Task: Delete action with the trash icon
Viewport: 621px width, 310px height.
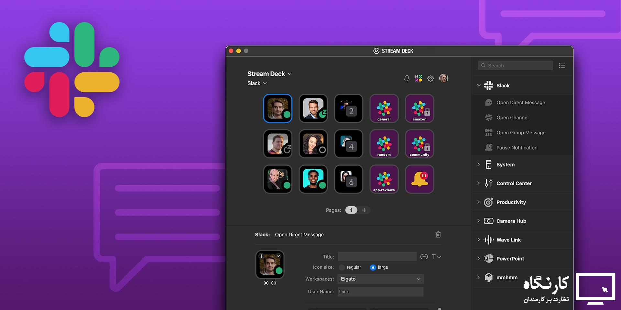Action: pos(438,234)
